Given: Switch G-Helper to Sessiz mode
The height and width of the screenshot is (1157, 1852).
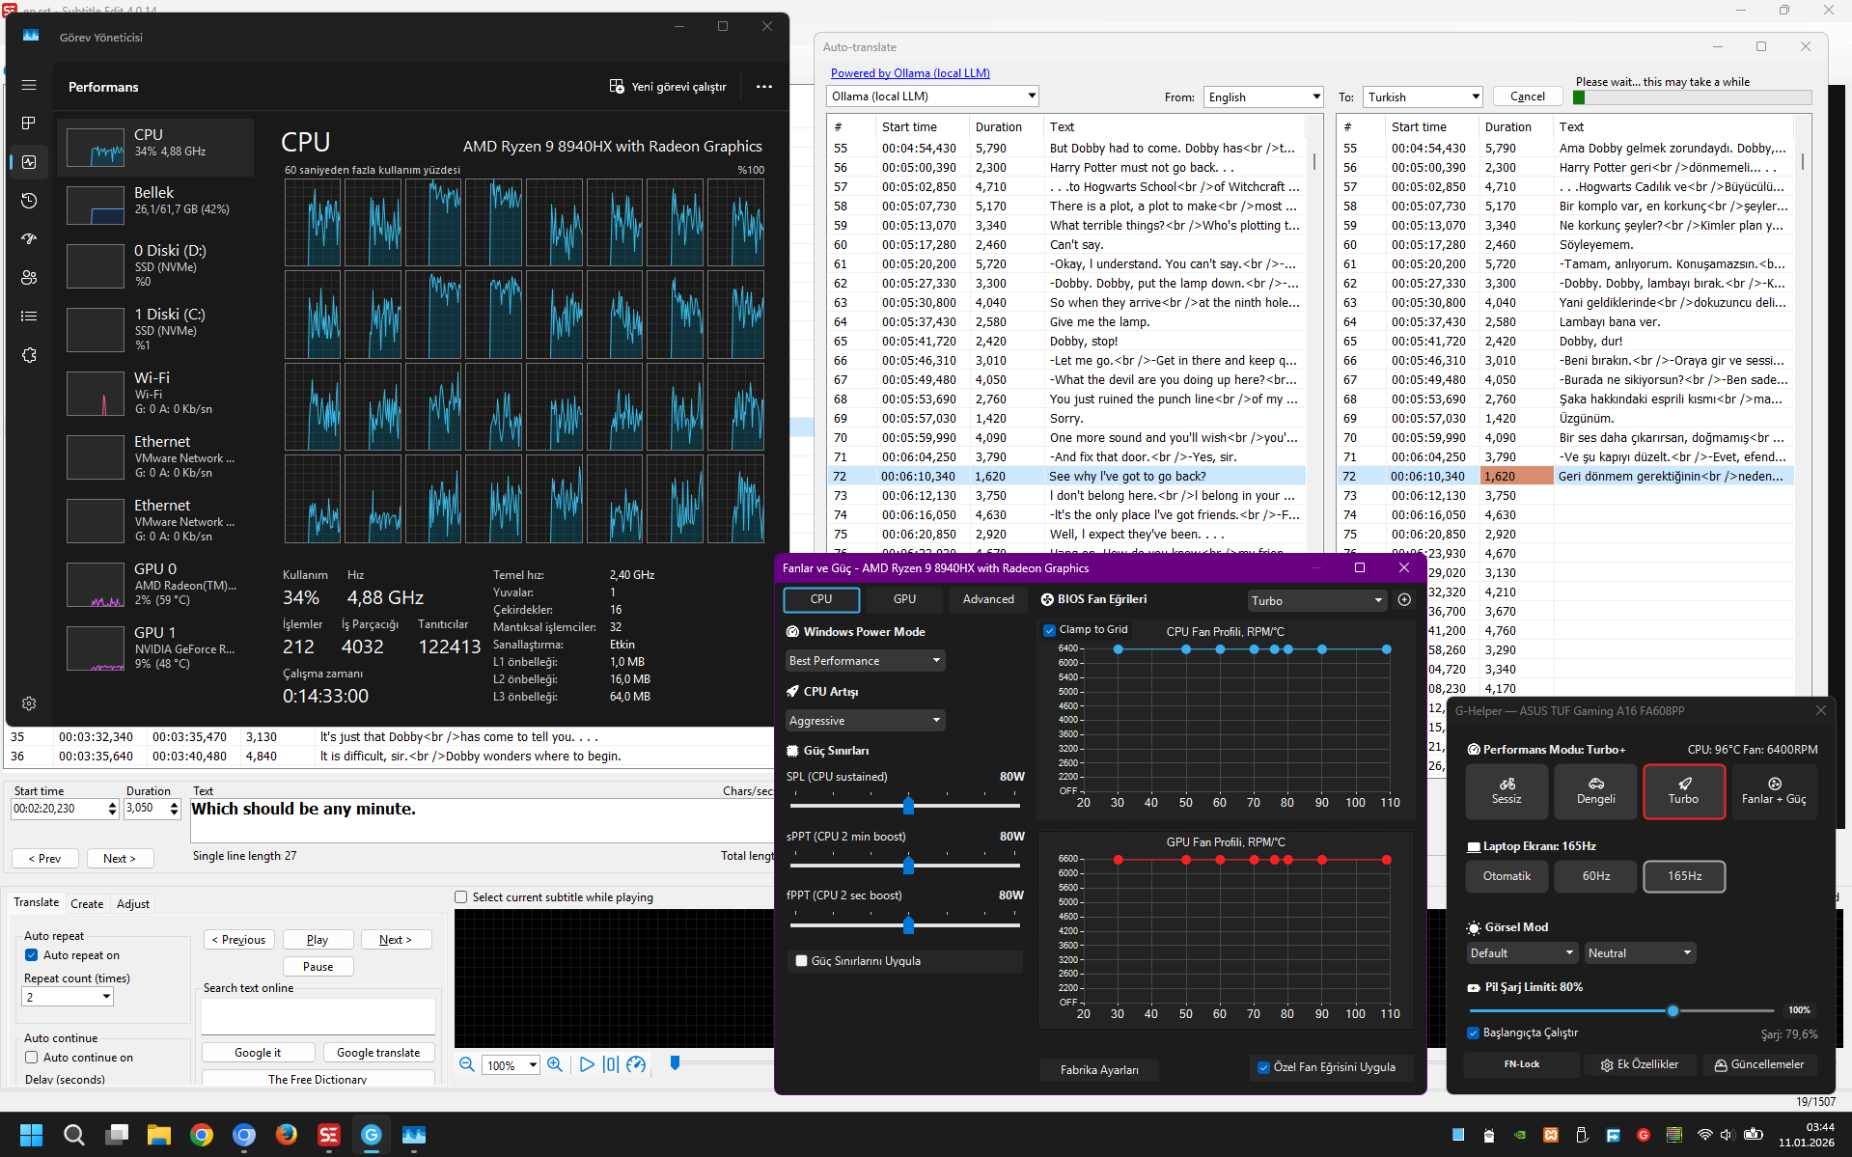Looking at the screenshot, I should point(1506,791).
